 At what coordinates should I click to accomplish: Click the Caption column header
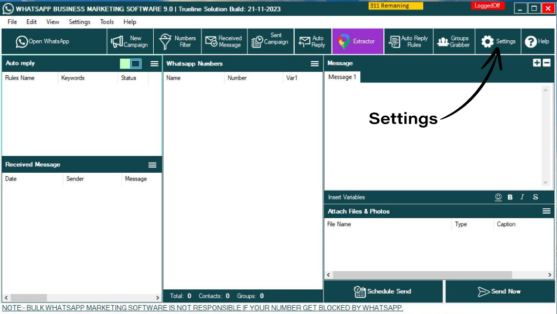click(523, 225)
